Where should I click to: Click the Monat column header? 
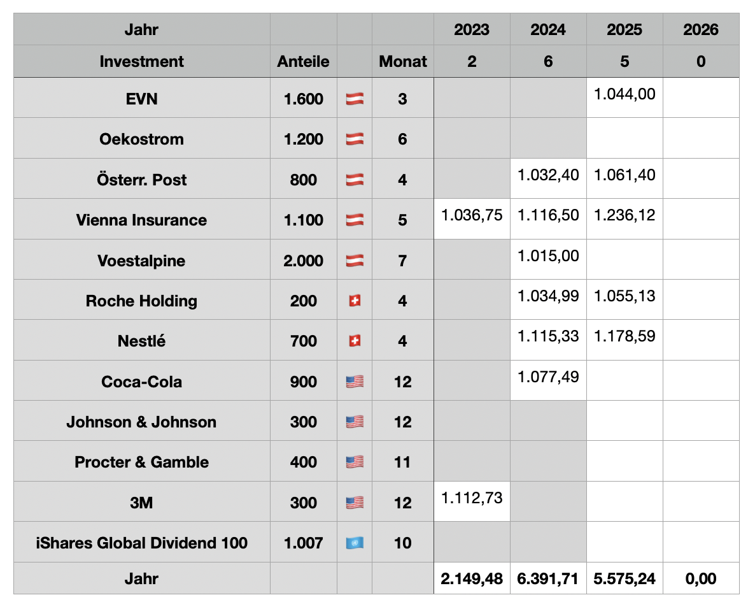tap(402, 62)
